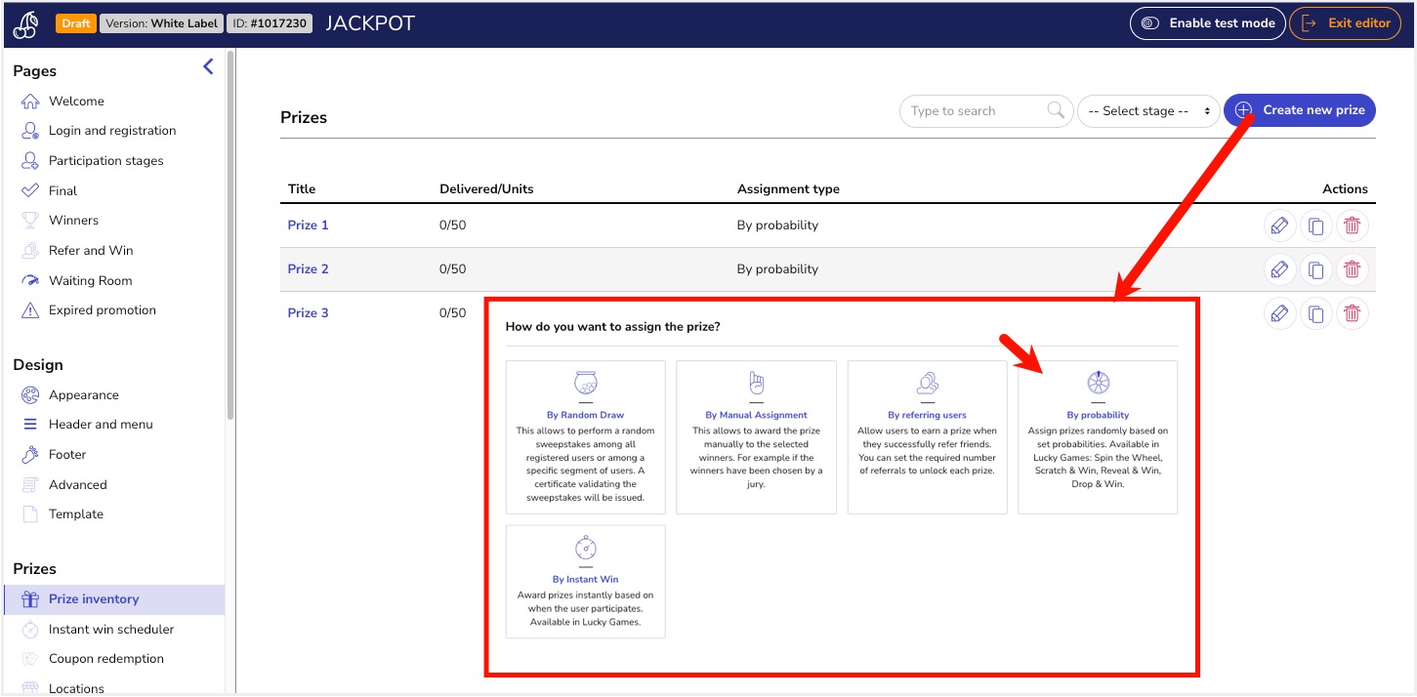Click the cherry logo in top bar
The width and height of the screenshot is (1417, 697).
[x=25, y=24]
